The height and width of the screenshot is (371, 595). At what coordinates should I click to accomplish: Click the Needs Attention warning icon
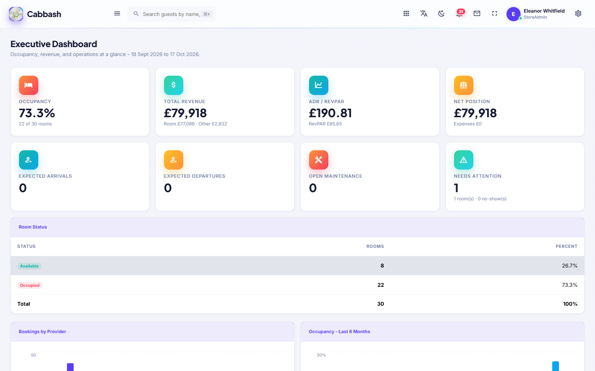pos(464,160)
